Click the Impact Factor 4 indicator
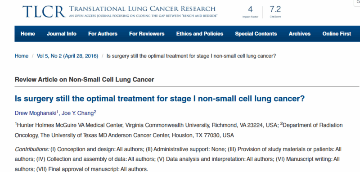 [x=250, y=12]
